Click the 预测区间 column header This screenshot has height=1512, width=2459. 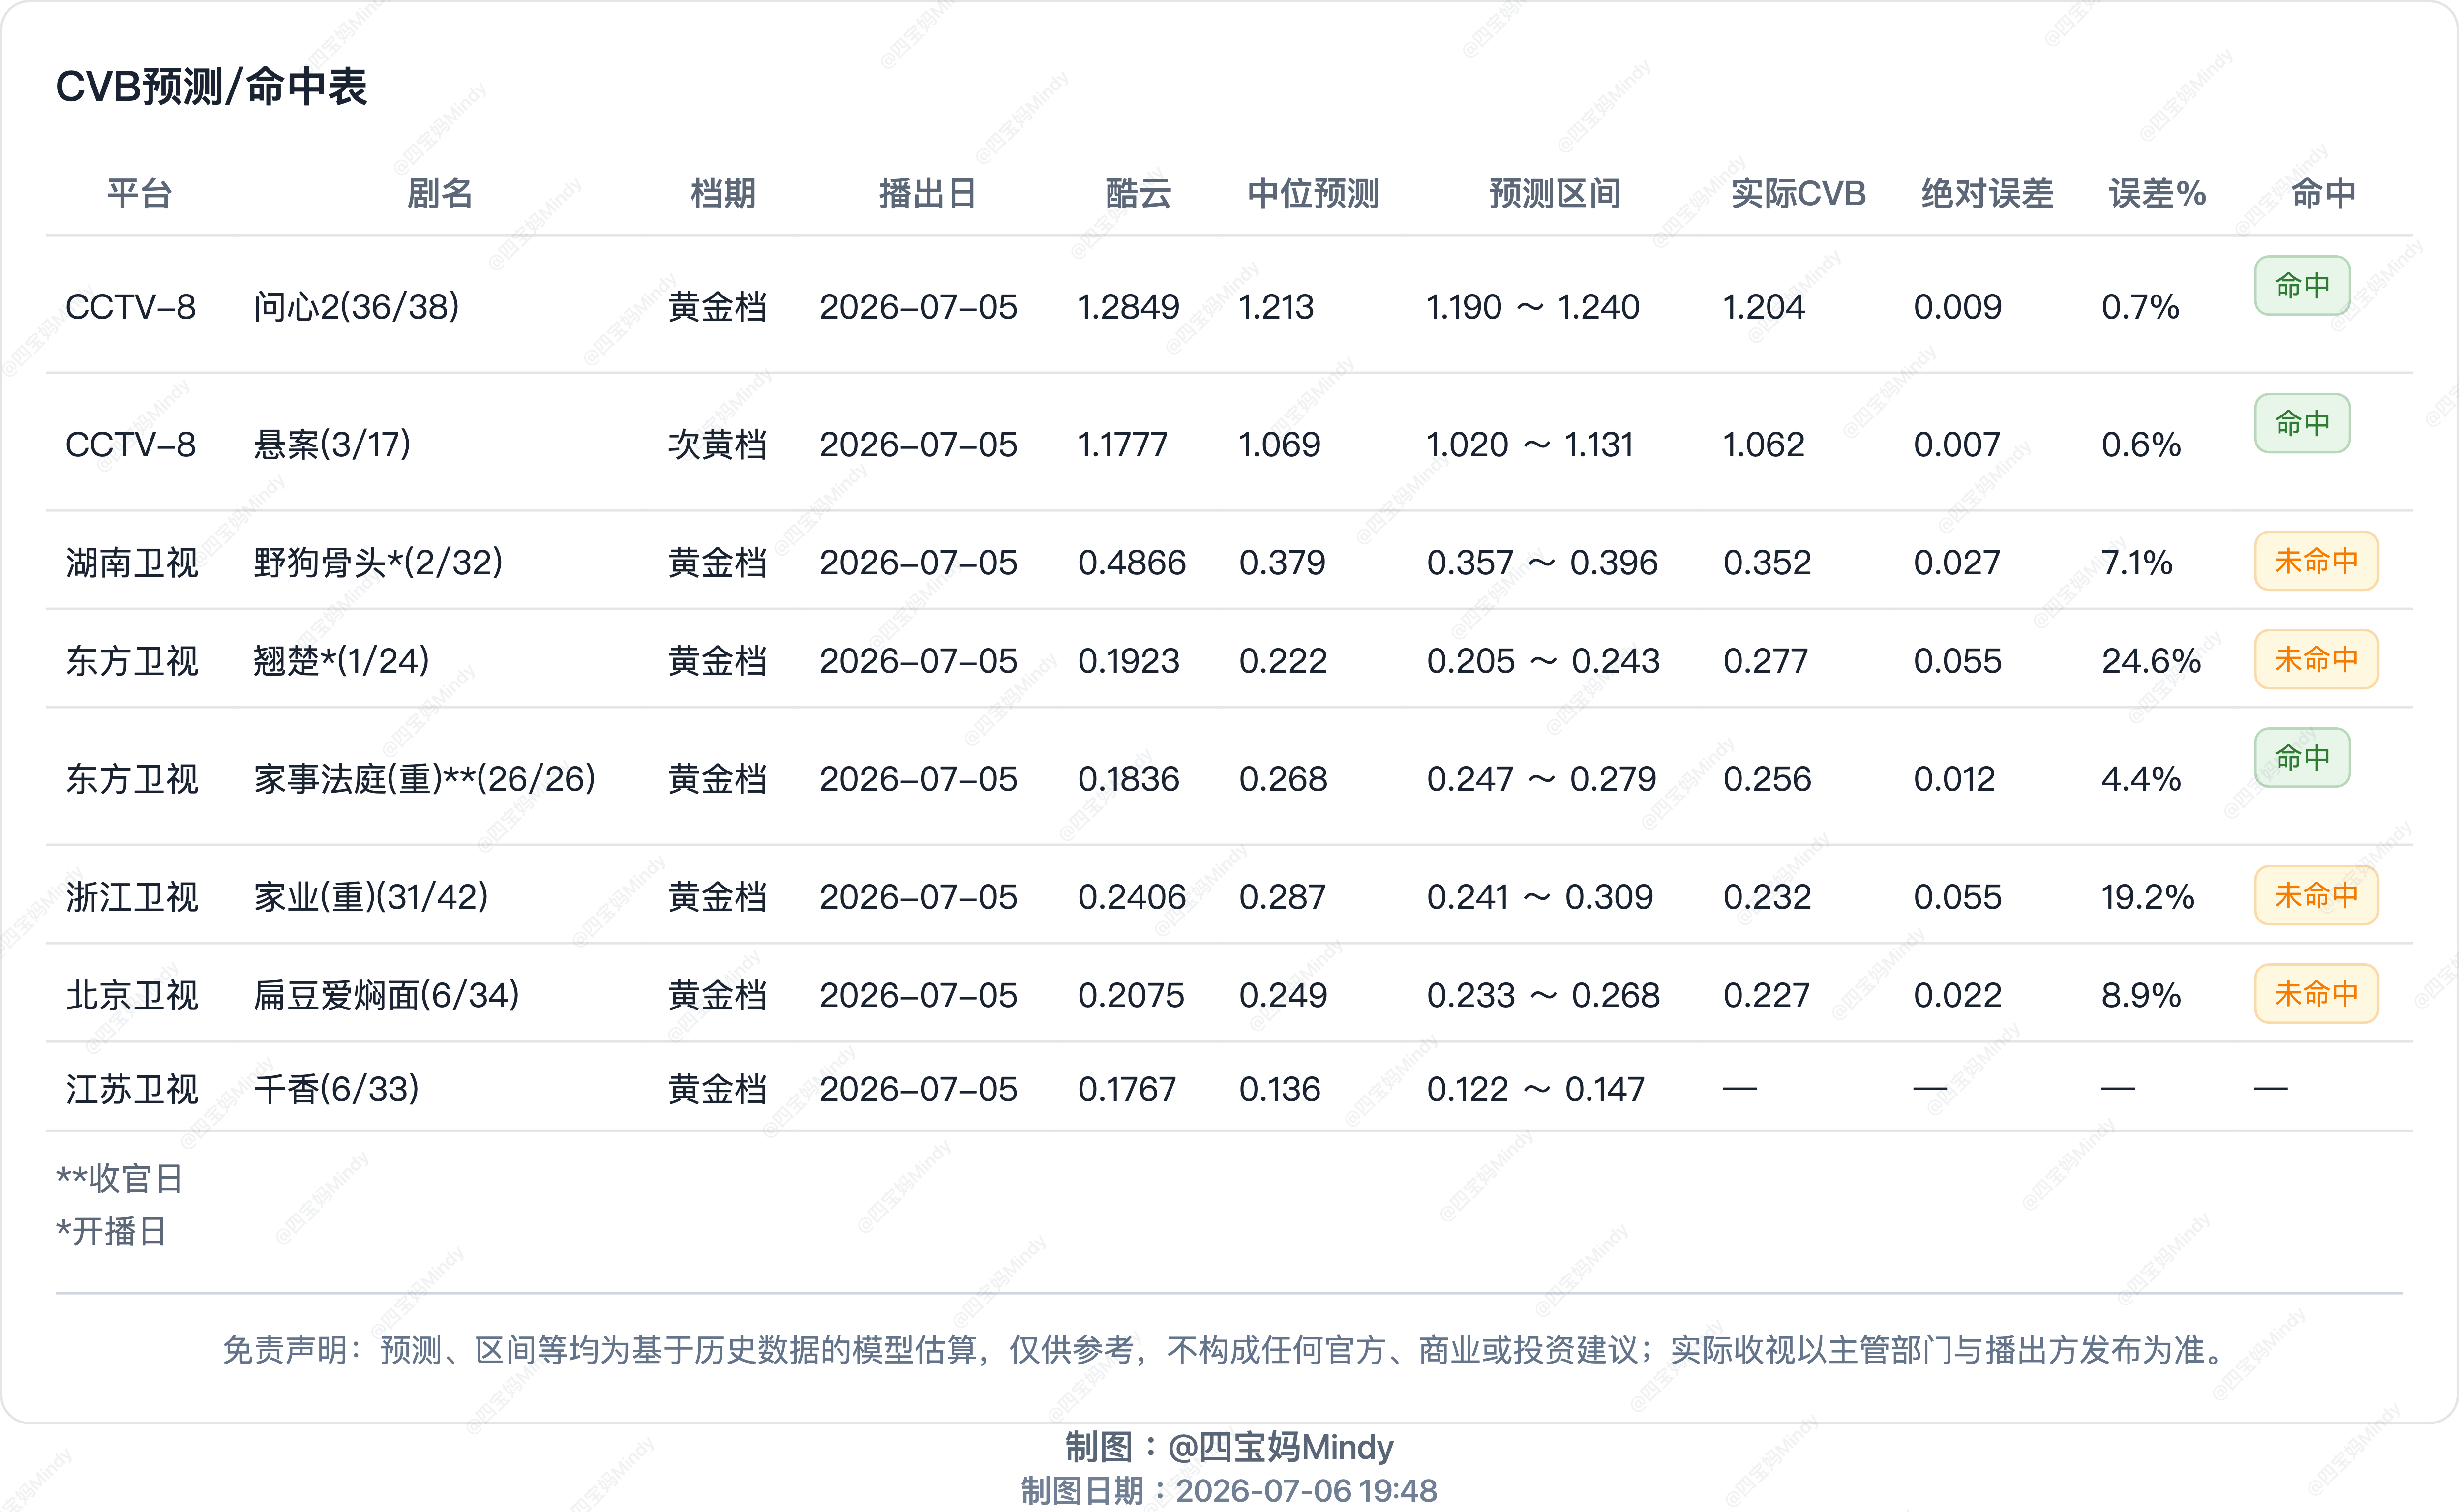click(1555, 193)
